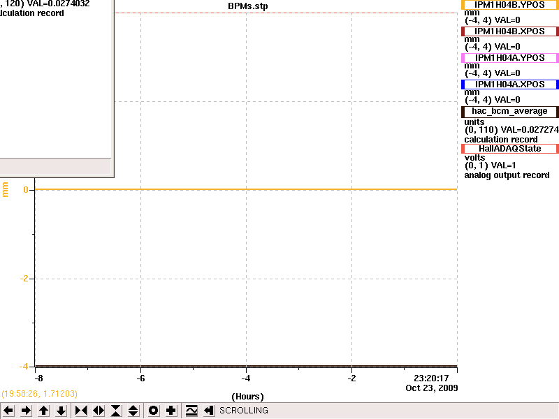Click the orange mm y-axis unit label
The height and width of the screenshot is (419, 559).
tap(5, 189)
